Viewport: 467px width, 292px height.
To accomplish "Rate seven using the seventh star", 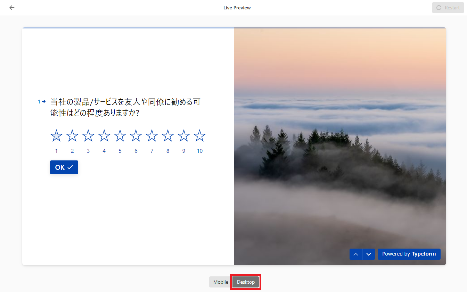I will [152, 136].
